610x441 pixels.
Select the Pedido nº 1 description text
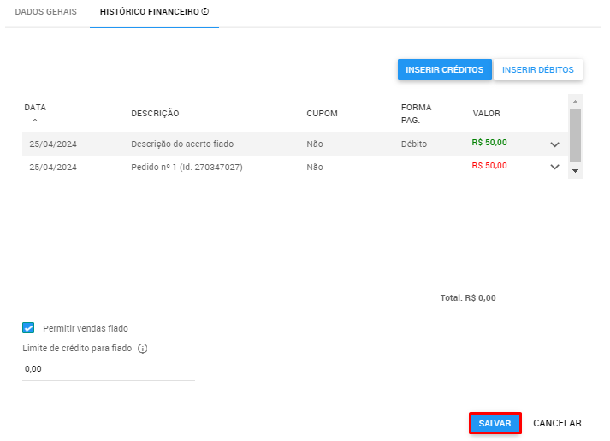187,168
